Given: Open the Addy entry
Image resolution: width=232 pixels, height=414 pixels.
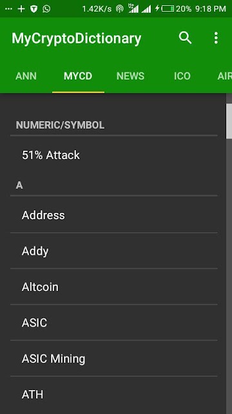Looking at the screenshot, I should point(114,251).
